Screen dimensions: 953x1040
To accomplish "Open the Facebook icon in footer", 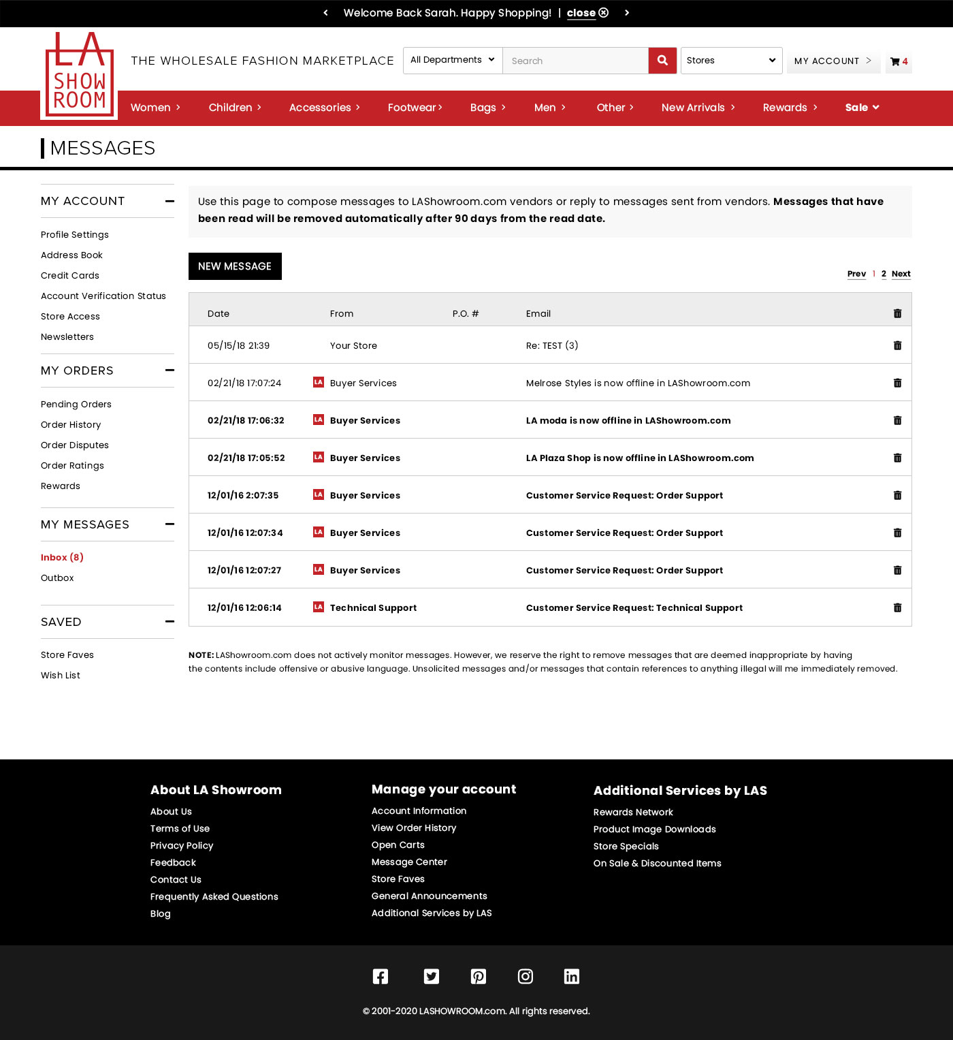I will [381, 976].
